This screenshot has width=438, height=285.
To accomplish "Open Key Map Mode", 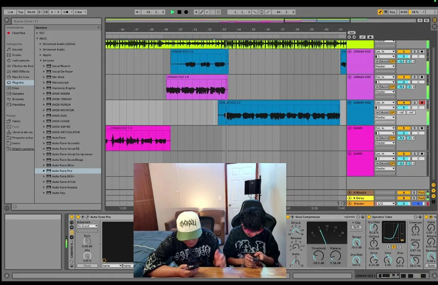I will pos(393,12).
